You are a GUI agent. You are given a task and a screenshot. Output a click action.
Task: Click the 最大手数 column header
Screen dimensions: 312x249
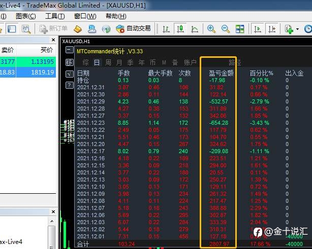tap(160, 73)
